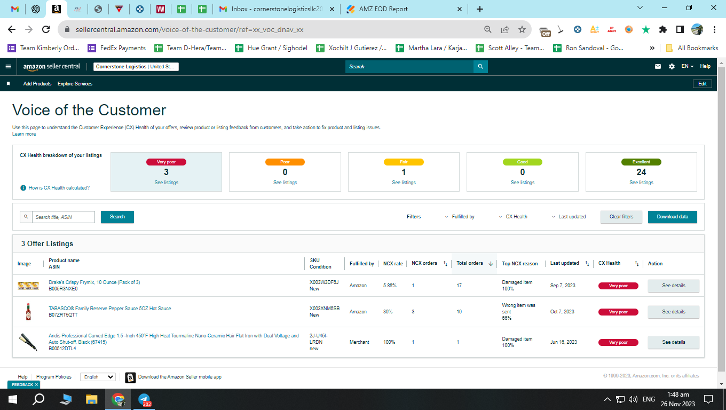Toggle the Chrome side panel icon
This screenshot has width=726, height=410.
click(680, 29)
